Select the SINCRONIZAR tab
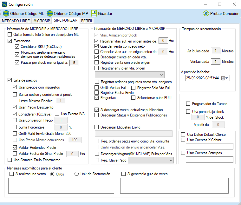The height and width of the screenshot is (205, 241). click(x=66, y=20)
